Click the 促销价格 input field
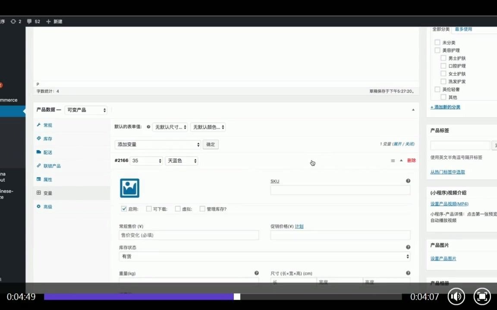The height and width of the screenshot is (310, 497). coord(340,235)
